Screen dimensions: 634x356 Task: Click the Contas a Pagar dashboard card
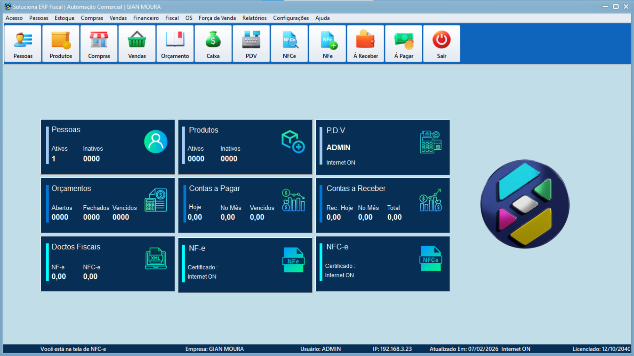(245, 205)
